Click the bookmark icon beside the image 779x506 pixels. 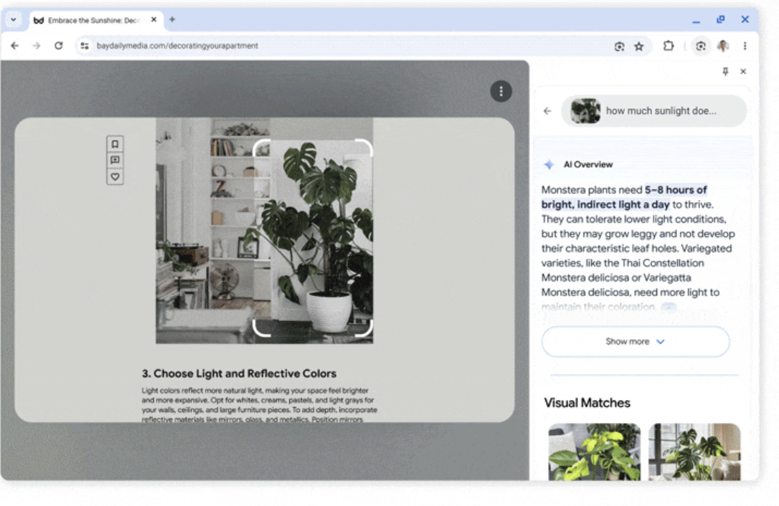click(x=115, y=144)
